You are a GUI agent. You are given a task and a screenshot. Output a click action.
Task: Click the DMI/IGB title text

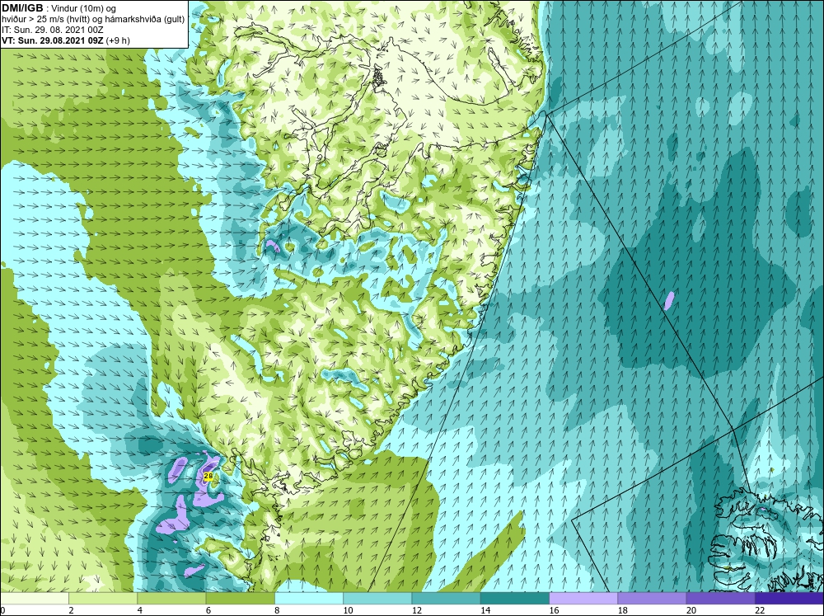(22, 8)
